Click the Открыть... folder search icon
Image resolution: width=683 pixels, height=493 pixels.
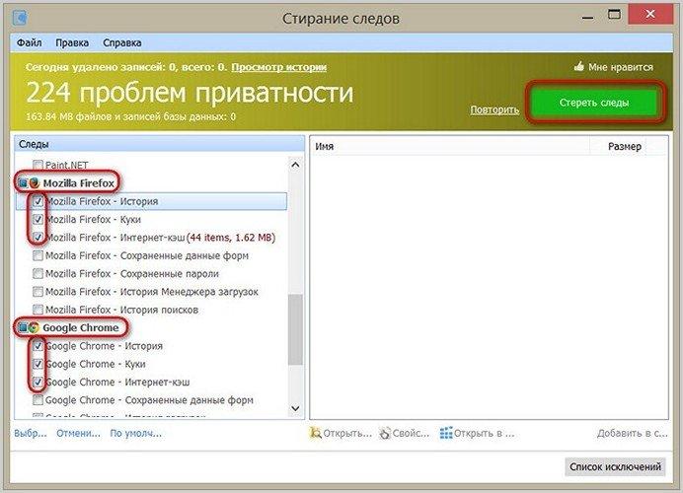315,434
